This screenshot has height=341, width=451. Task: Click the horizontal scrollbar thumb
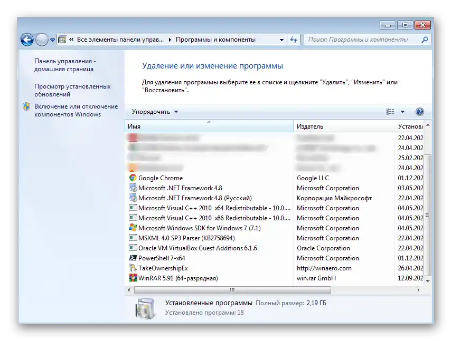pyautogui.click(x=232, y=290)
